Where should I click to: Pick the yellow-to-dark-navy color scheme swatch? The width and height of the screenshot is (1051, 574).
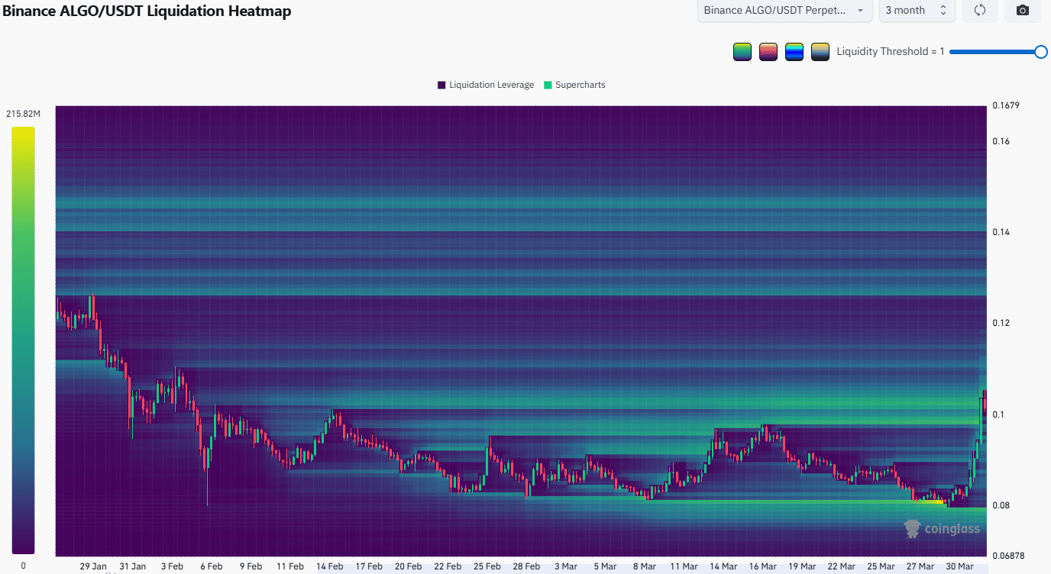point(820,52)
